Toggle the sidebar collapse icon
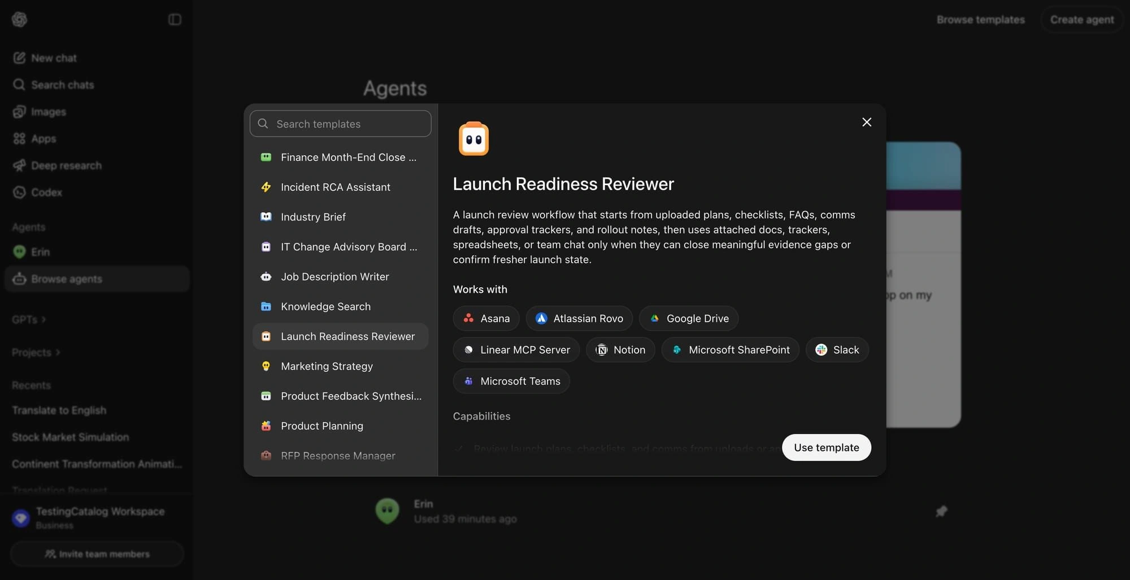The image size is (1130, 580). (x=175, y=20)
